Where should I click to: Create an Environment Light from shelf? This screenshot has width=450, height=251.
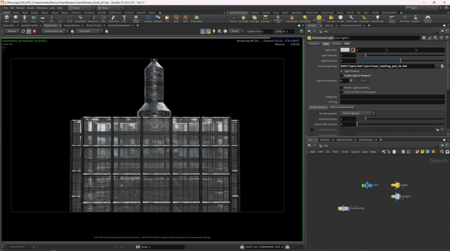pyautogui.click(x=319, y=19)
